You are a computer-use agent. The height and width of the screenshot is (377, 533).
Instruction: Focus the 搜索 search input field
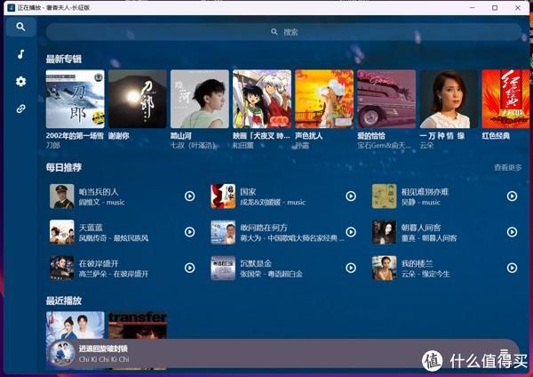(284, 32)
